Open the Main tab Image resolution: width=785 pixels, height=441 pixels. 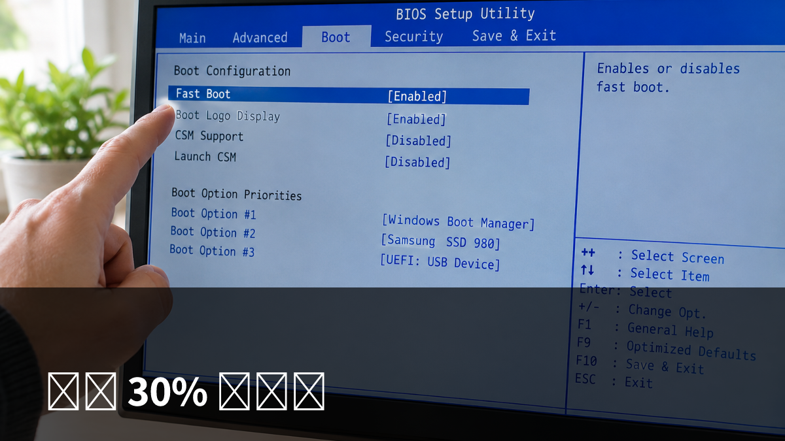click(x=192, y=38)
